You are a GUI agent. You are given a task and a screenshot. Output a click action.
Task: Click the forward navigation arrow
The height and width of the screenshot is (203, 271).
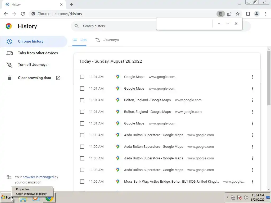14,14
